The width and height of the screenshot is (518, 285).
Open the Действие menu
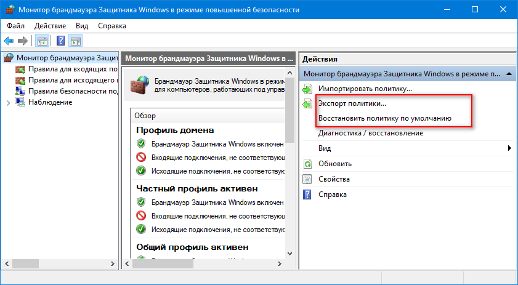pos(51,26)
